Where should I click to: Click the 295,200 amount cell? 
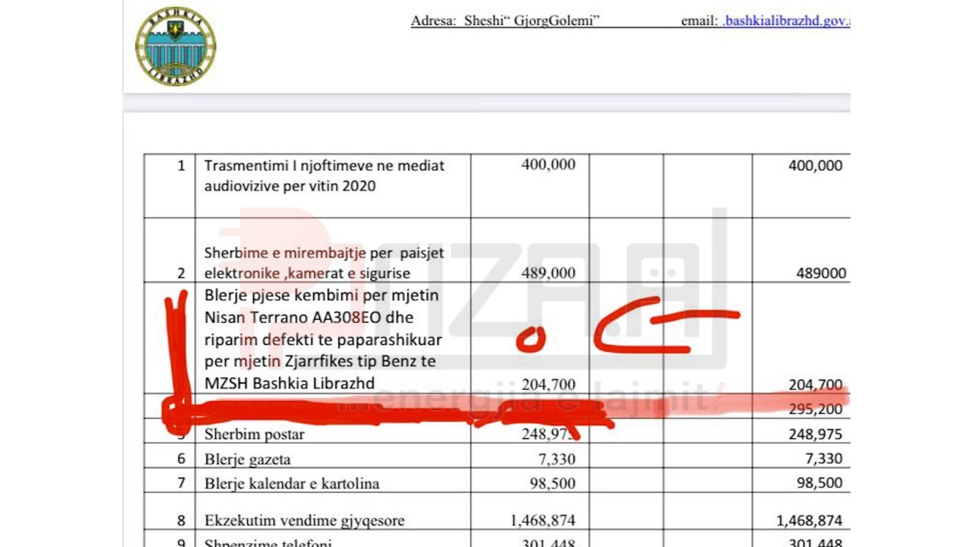coord(815,409)
